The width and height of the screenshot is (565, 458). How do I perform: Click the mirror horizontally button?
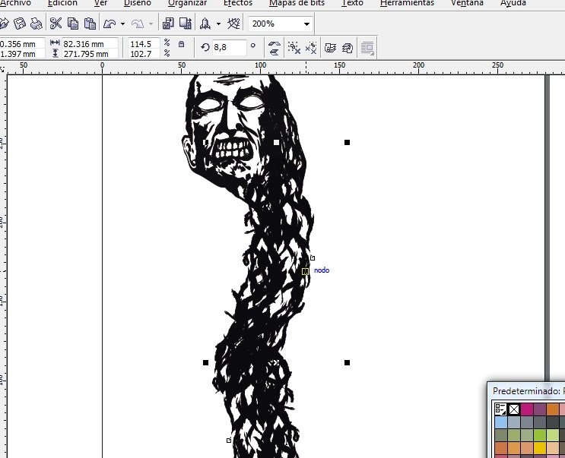click(275, 45)
